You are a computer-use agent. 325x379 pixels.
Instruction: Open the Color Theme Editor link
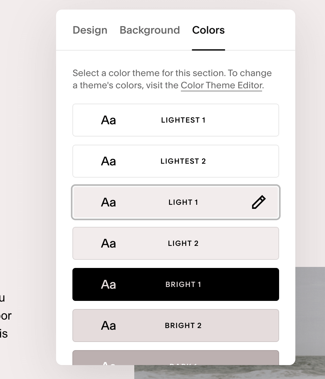click(x=221, y=85)
